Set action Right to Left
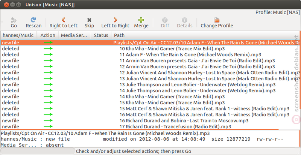 point(63,23)
